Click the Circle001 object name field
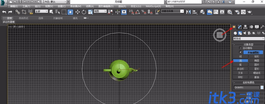 click(247, 87)
